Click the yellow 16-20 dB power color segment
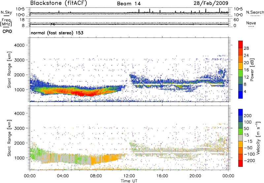This screenshot has height=183, width=264. click(241, 66)
